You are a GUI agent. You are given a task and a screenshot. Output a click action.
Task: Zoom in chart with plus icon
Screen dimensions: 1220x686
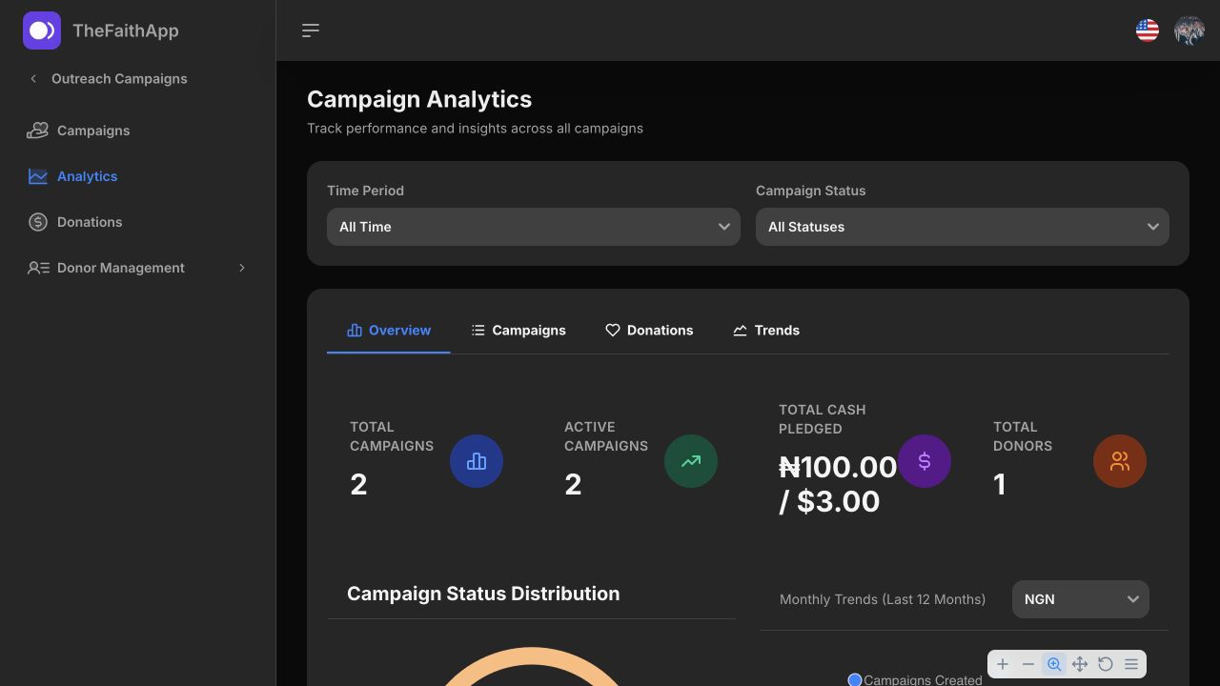pos(1003,664)
